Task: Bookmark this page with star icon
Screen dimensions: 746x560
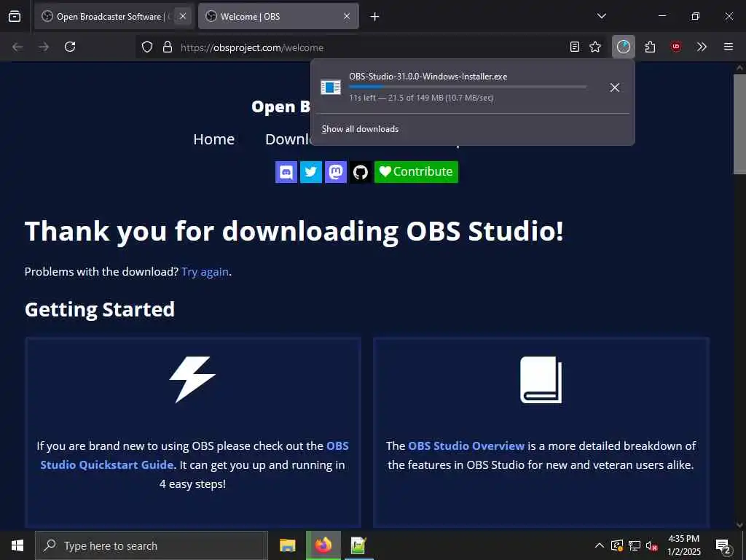Action: pos(595,47)
